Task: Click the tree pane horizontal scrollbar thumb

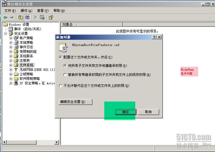Action: pyautogui.click(x=22, y=142)
